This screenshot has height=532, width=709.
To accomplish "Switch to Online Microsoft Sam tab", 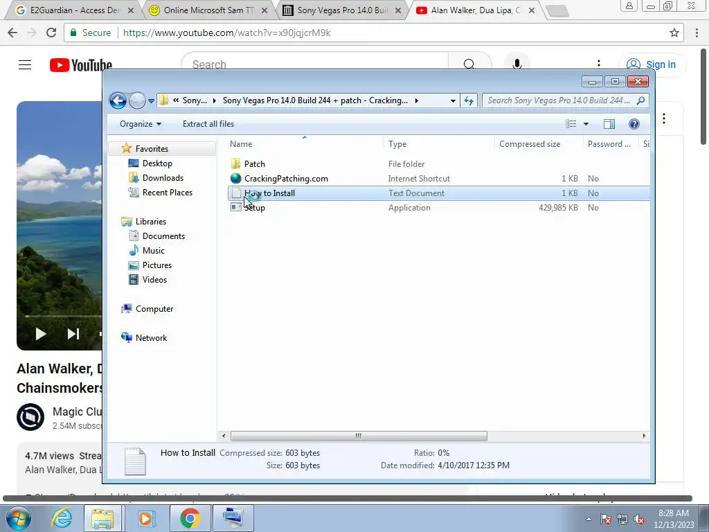I will pyautogui.click(x=208, y=10).
